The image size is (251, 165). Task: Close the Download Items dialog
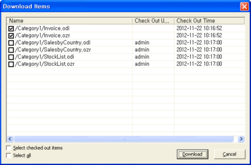click(x=244, y=7)
